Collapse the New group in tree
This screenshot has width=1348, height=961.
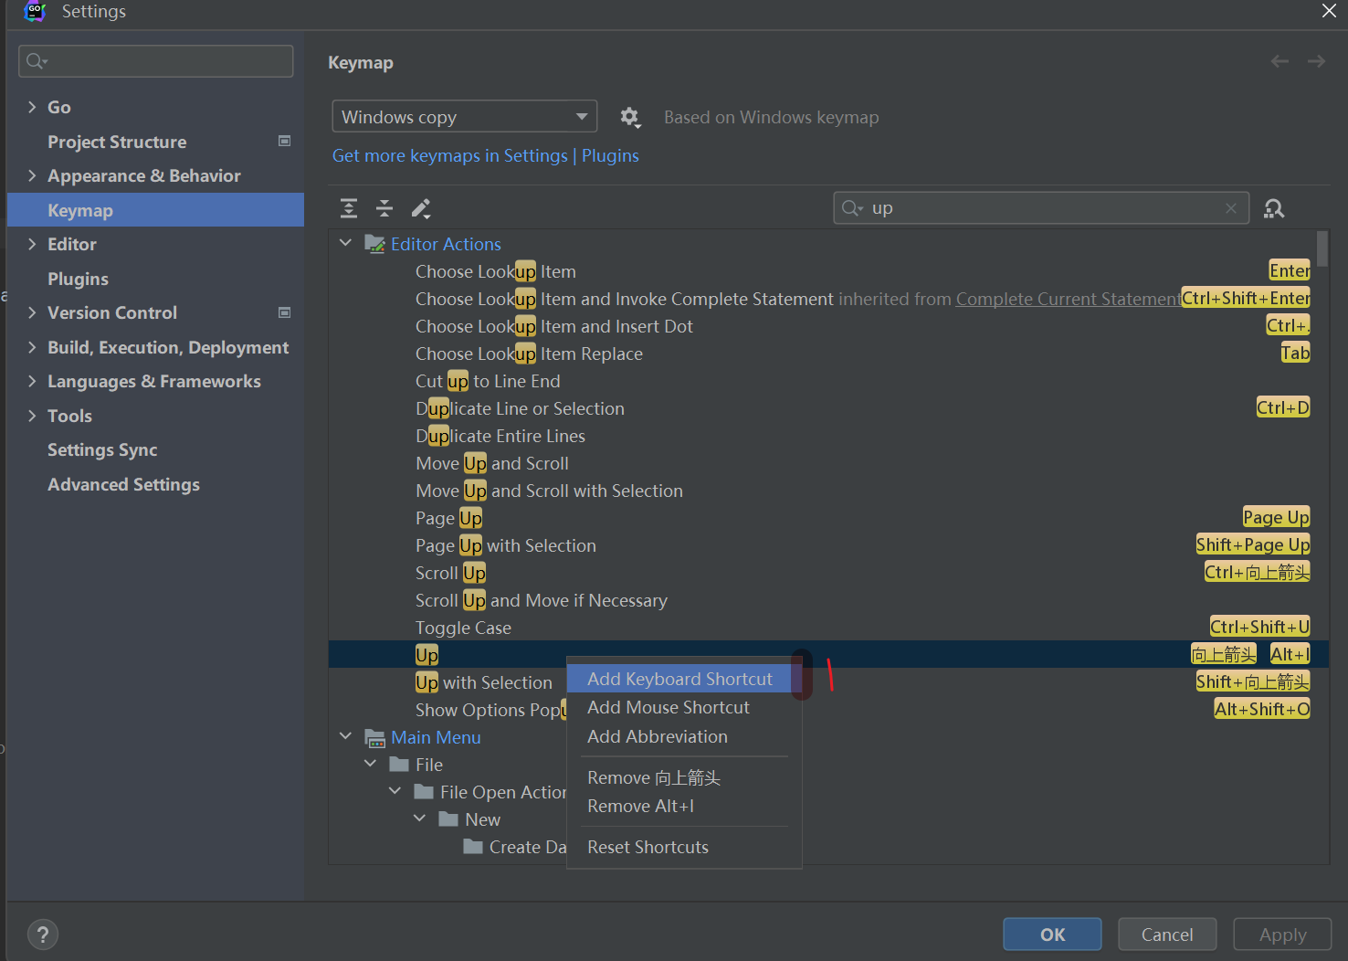pos(419,818)
